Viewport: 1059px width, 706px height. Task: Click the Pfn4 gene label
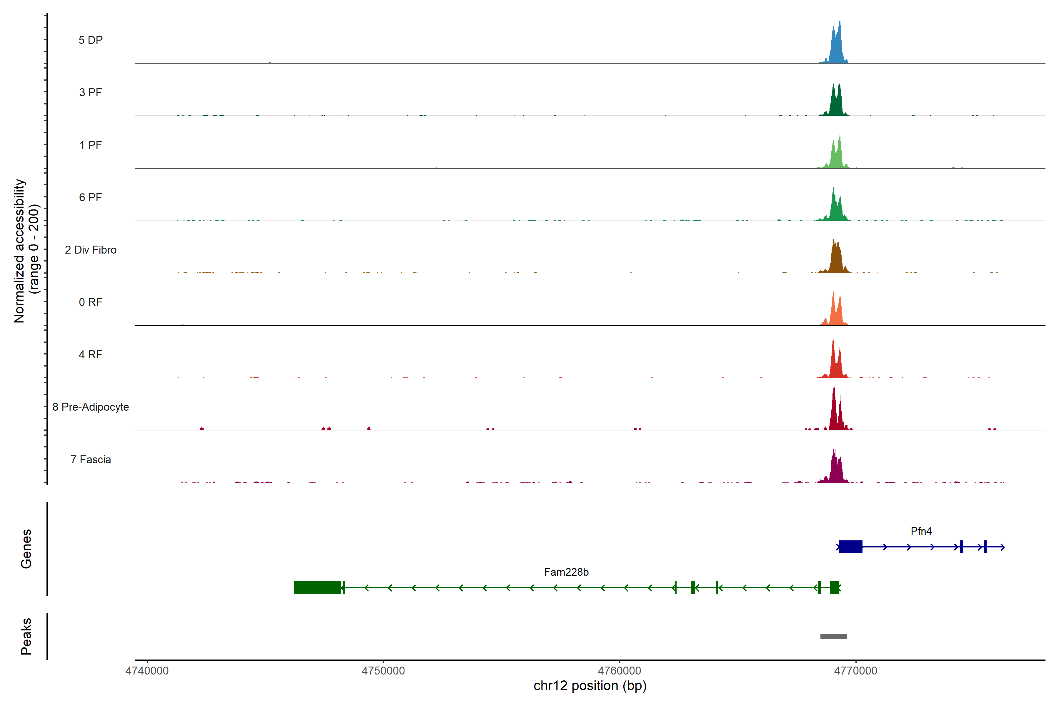pos(921,531)
